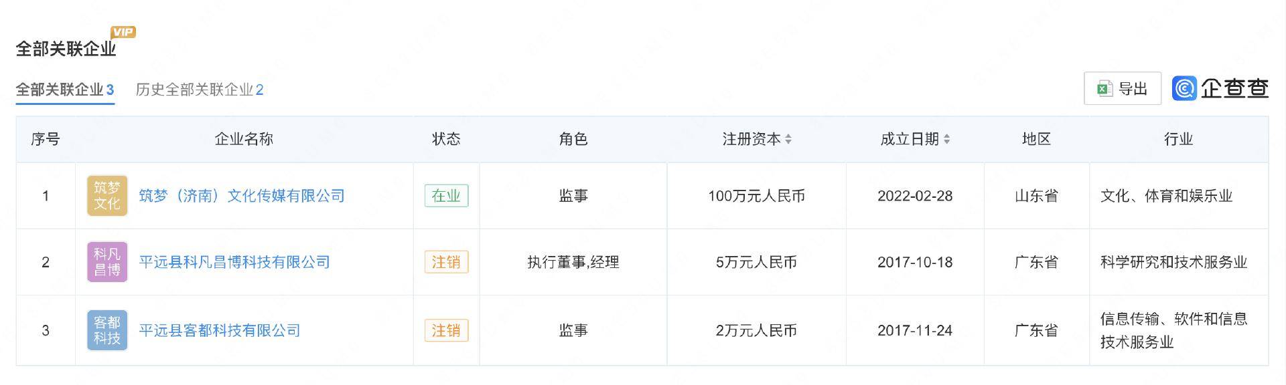1286x385 pixels.
Task: Click 注销 status tag for 科凡昌博
Action: 446,262
